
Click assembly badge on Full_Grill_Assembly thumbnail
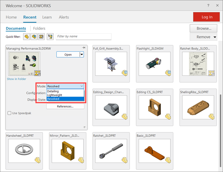[x=125, y=73]
